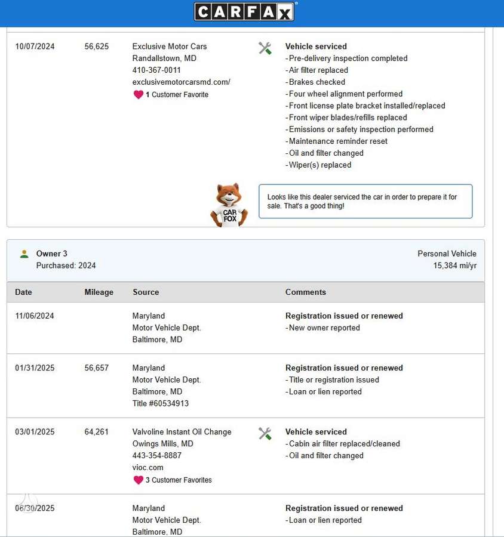This screenshot has height=537, width=504.
Task: Click the wrench service icon for Valvoline record
Action: pos(265,433)
